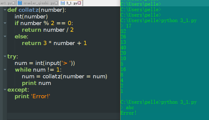The height and width of the screenshot is (120, 209).
Task: Click the save-state icon on 3_1.py tab
Action: [x=63, y=3]
